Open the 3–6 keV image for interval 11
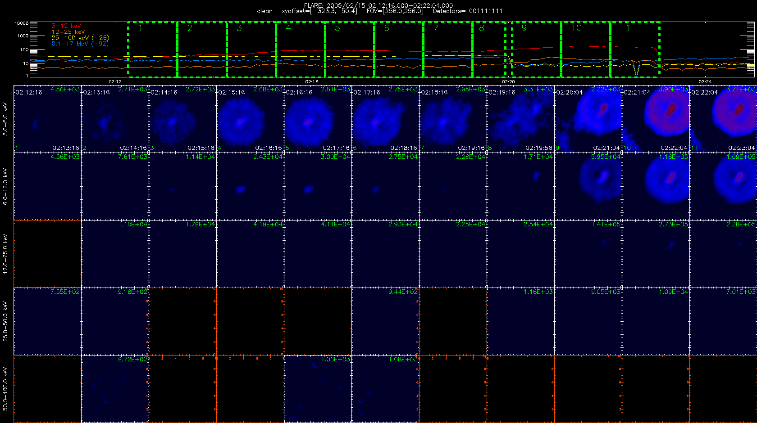757x423 pixels. (723, 119)
